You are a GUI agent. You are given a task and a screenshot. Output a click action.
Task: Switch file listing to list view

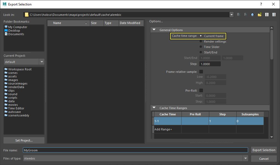pos(267,14)
